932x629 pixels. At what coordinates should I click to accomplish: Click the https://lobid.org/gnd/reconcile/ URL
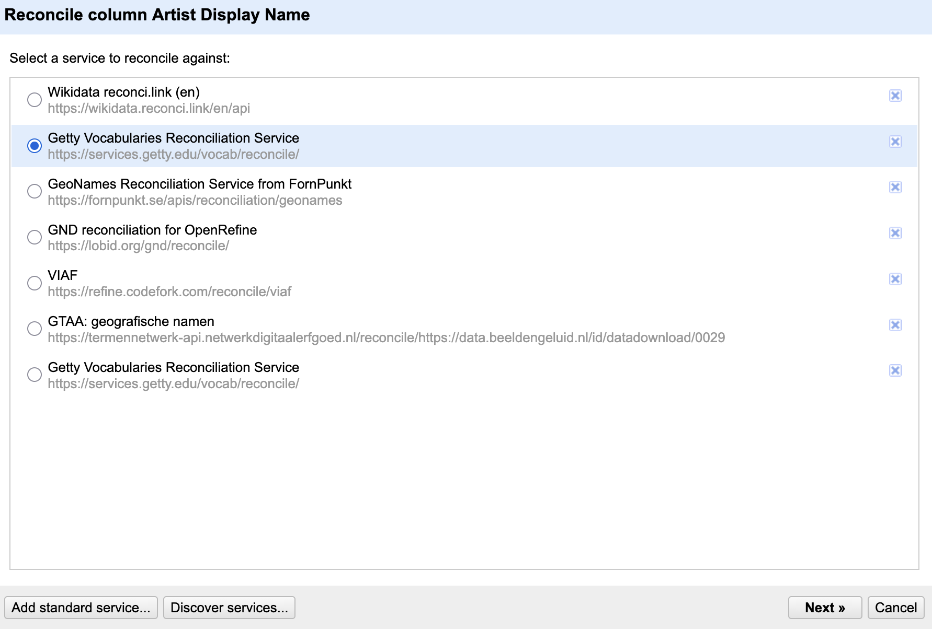click(x=139, y=246)
